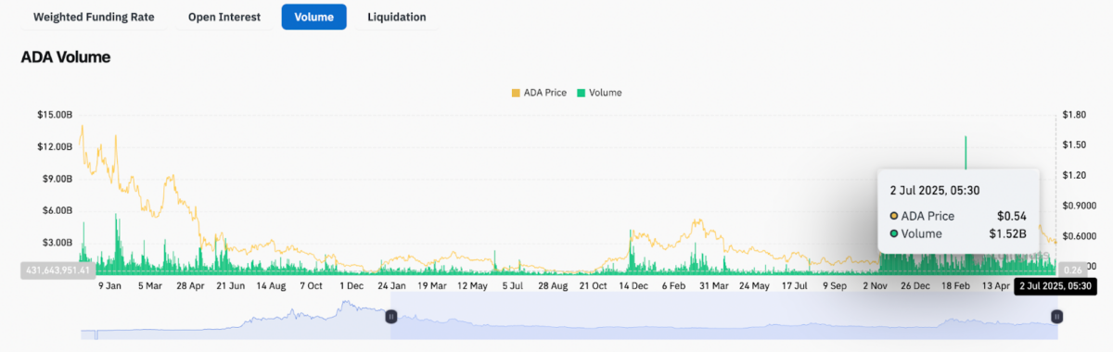This screenshot has height=352, width=1113.
Task: Switch to the Weighted Funding Rate tab
Action: pyautogui.click(x=94, y=17)
